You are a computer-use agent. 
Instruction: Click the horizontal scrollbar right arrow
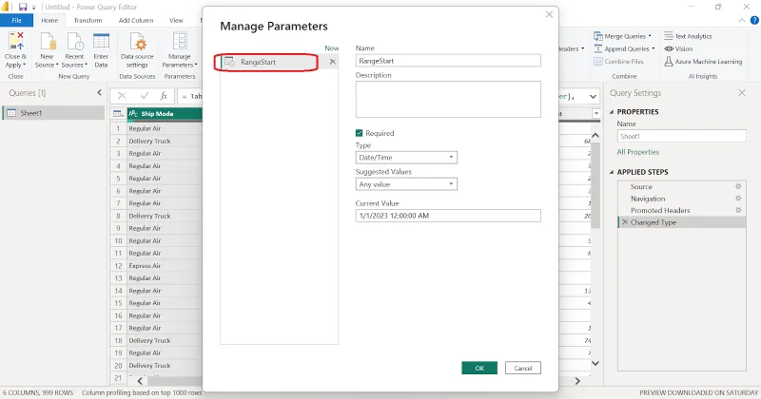(577, 381)
